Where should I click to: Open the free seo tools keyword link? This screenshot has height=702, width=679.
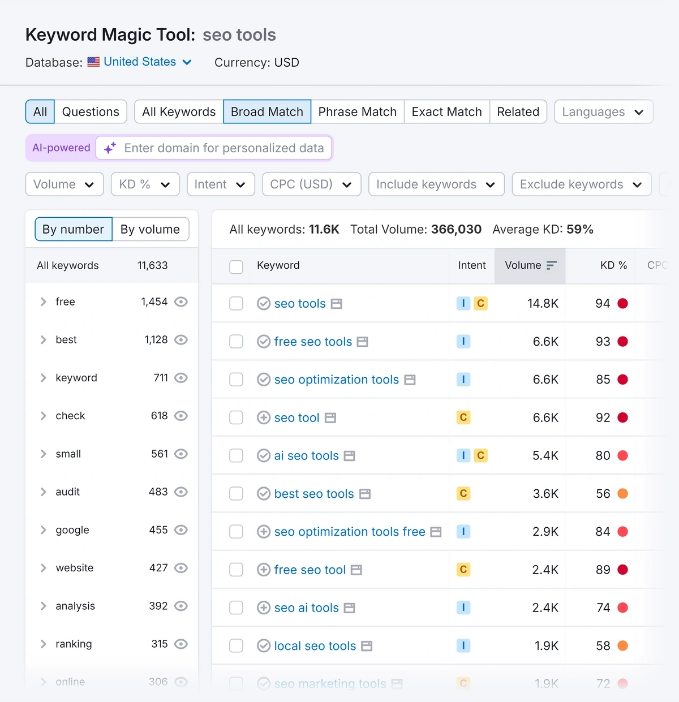pos(313,342)
